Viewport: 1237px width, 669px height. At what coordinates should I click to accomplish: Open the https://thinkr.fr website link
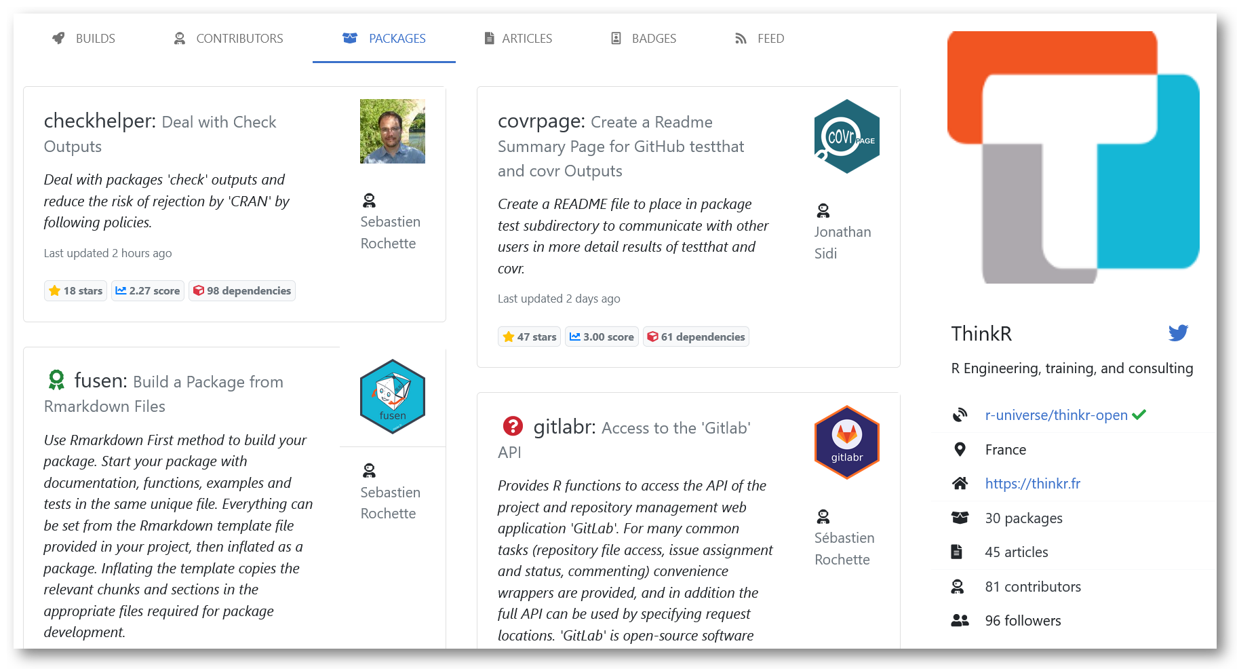pyautogui.click(x=1032, y=483)
